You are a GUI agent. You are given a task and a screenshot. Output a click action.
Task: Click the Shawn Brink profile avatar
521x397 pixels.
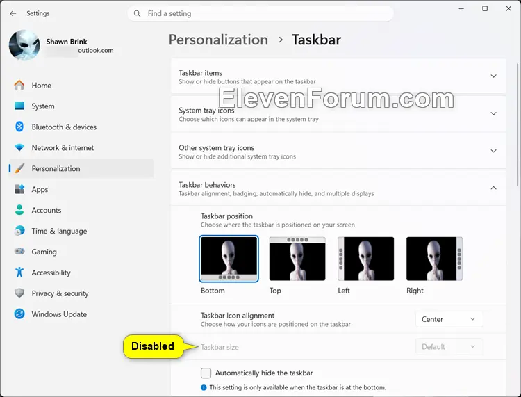pos(24,46)
